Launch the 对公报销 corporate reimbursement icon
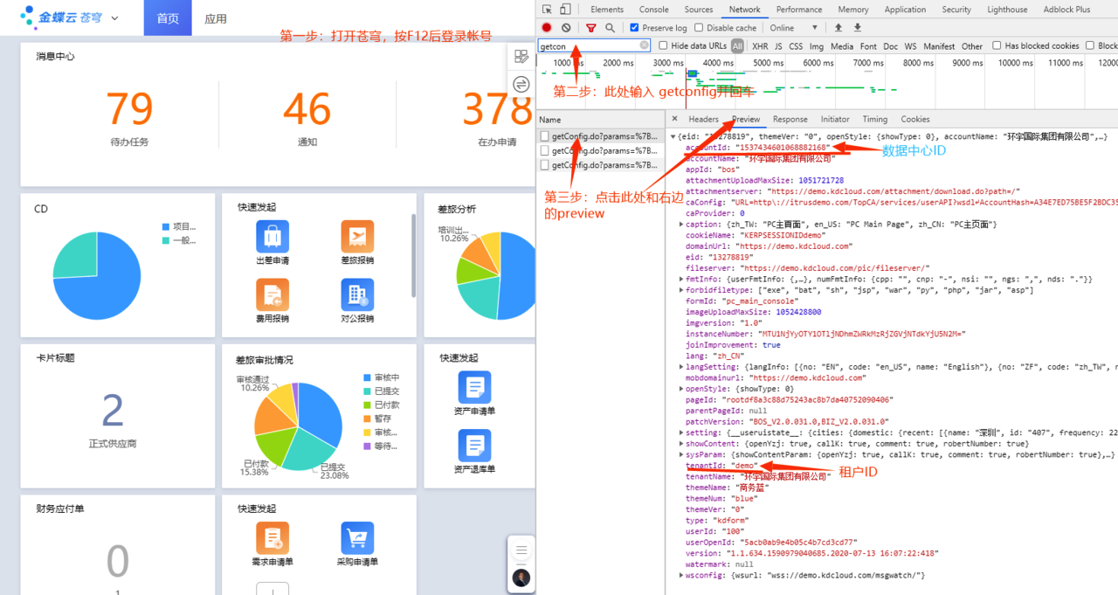This screenshot has width=1118, height=595. point(357,295)
